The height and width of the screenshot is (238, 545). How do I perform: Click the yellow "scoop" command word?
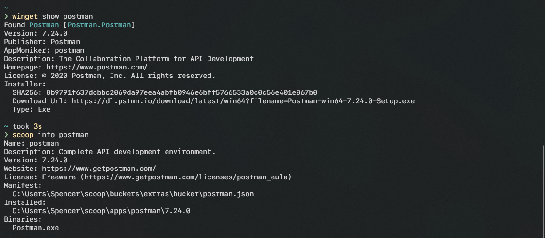point(23,135)
